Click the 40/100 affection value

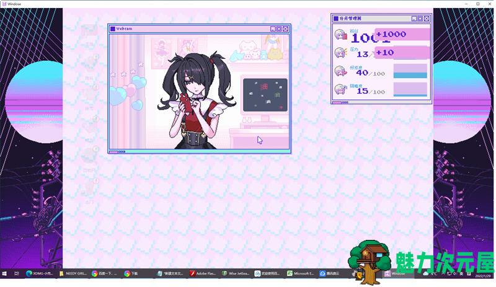point(370,73)
